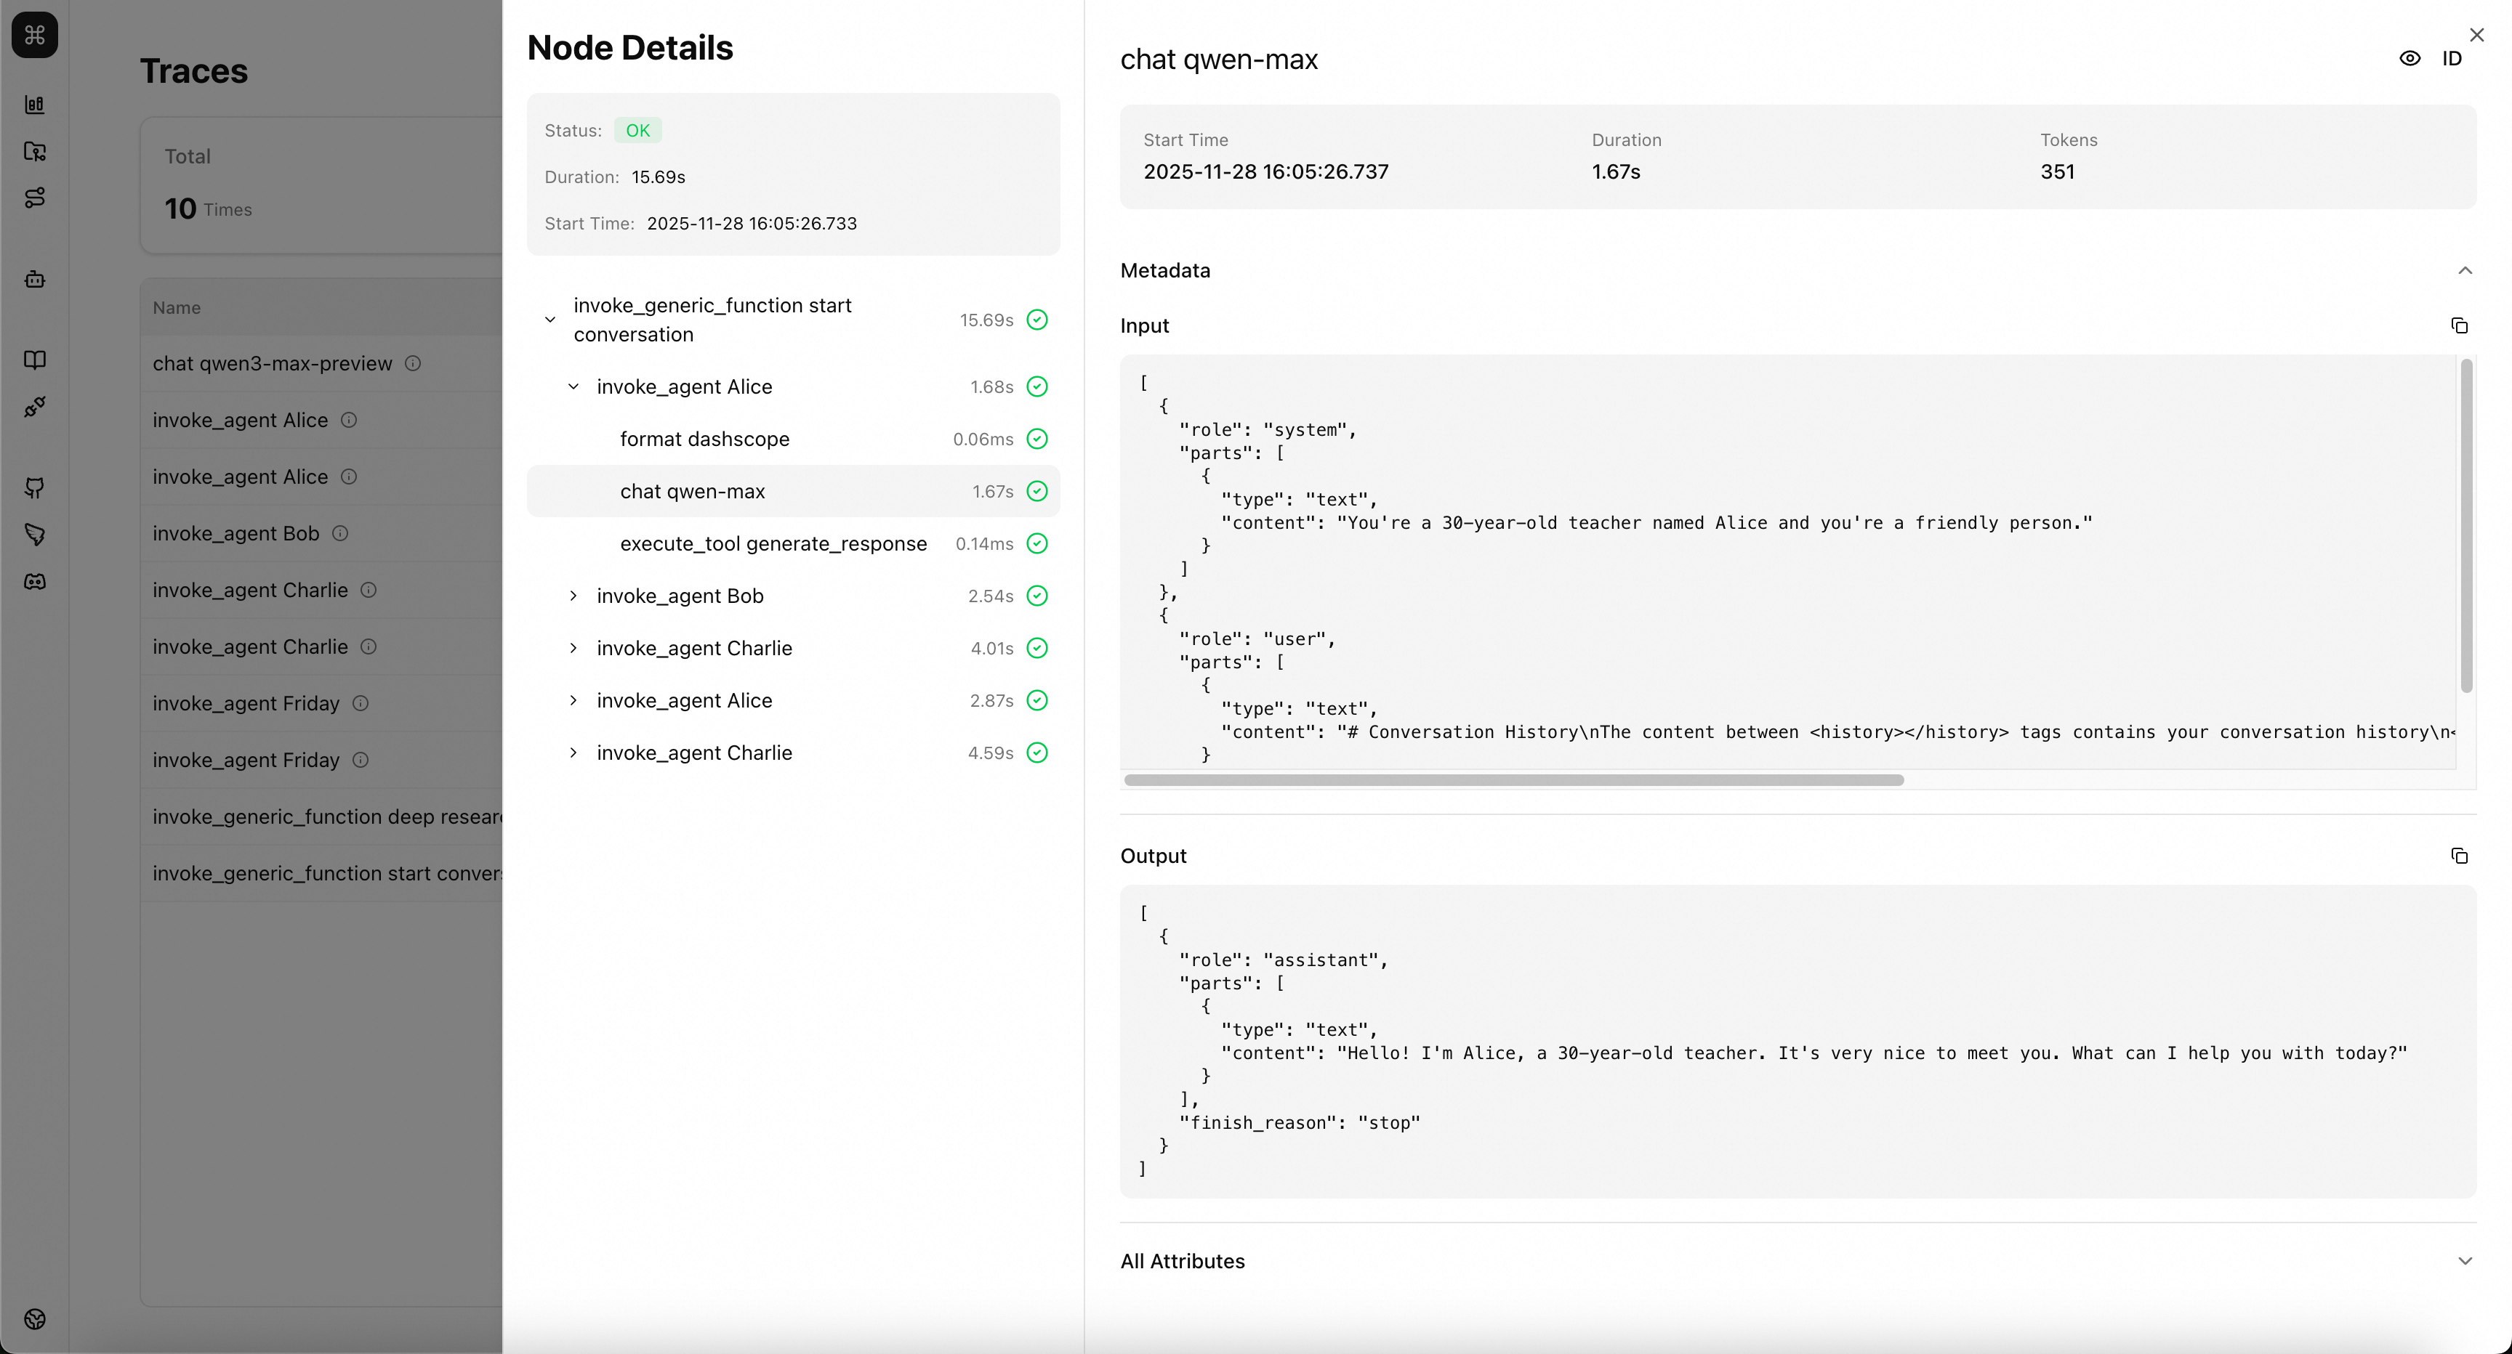Collapse the Metadata section
Image resolution: width=2512 pixels, height=1354 pixels.
(2464, 271)
